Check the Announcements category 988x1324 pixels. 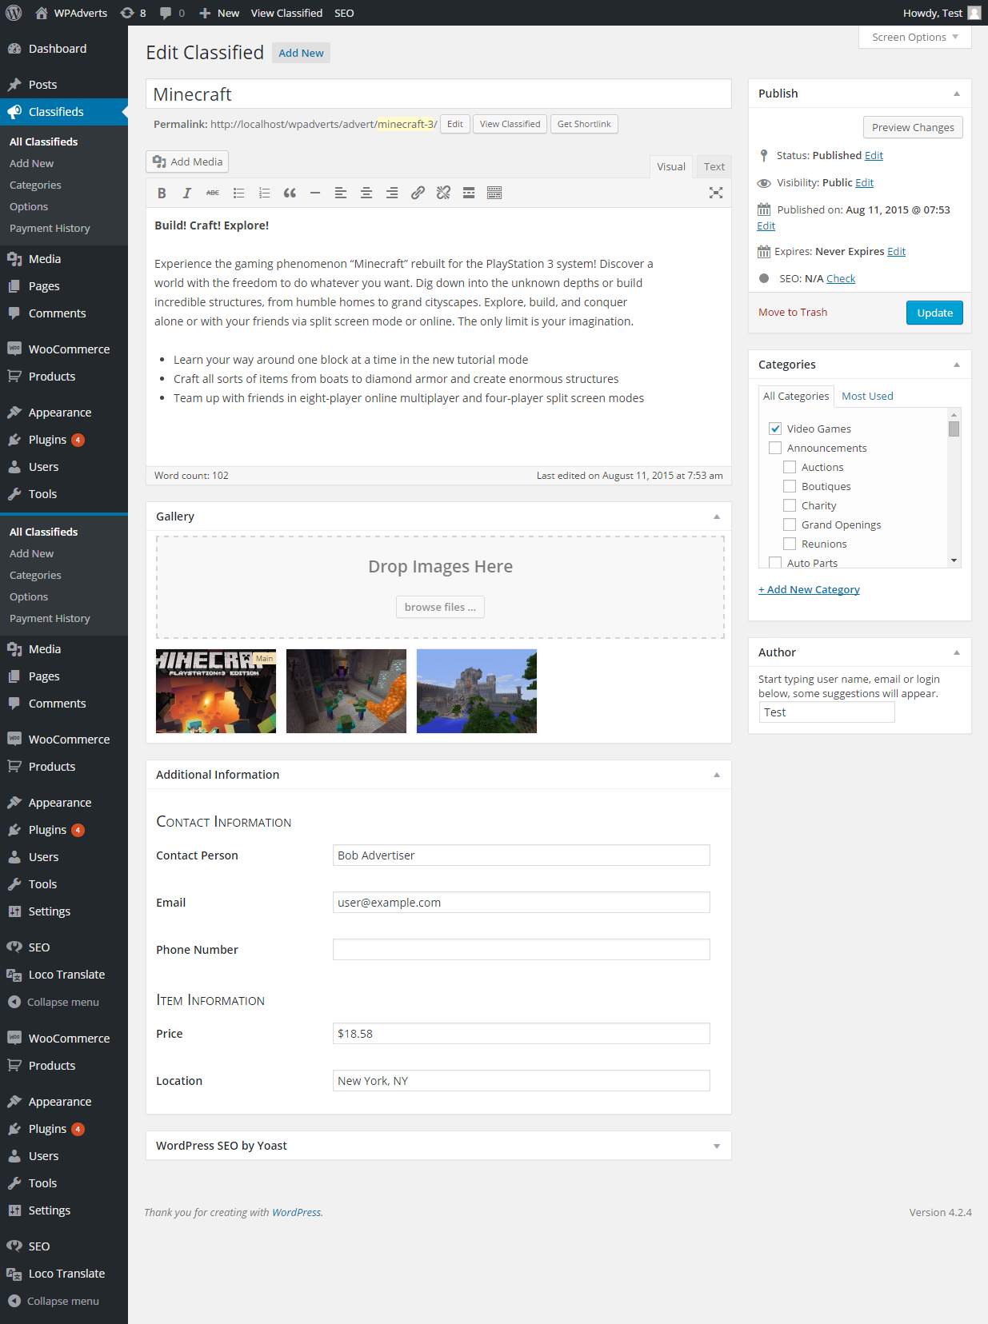[775, 448]
